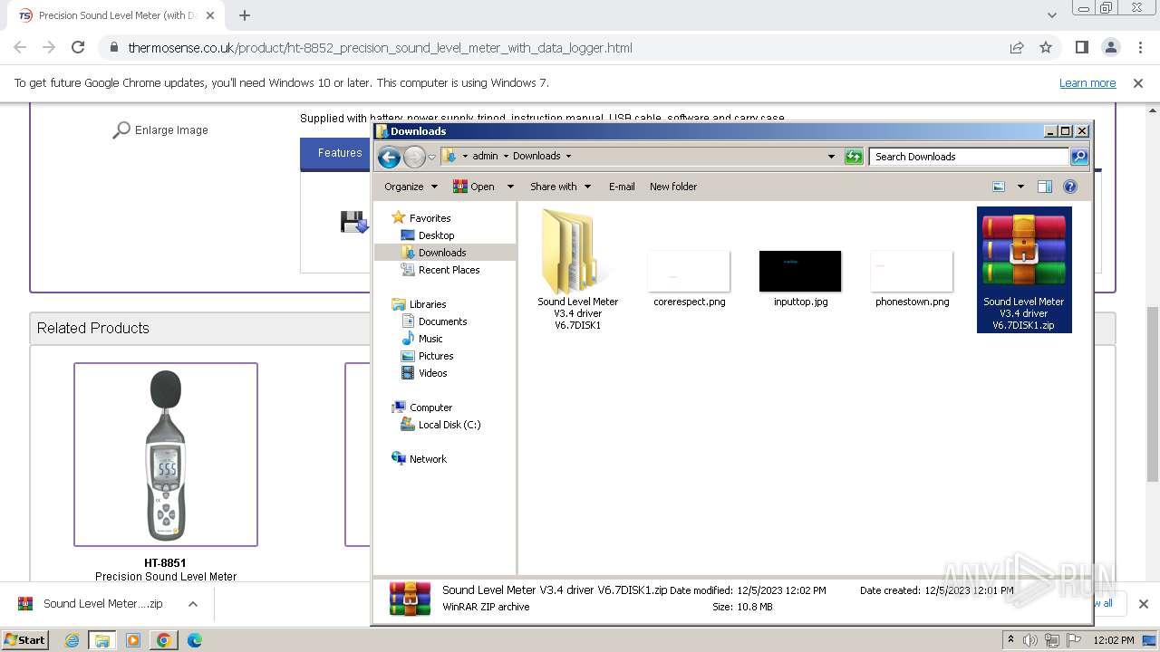The width and height of the screenshot is (1160, 652).
Task: Bookmark this page star icon
Action: [x=1046, y=48]
